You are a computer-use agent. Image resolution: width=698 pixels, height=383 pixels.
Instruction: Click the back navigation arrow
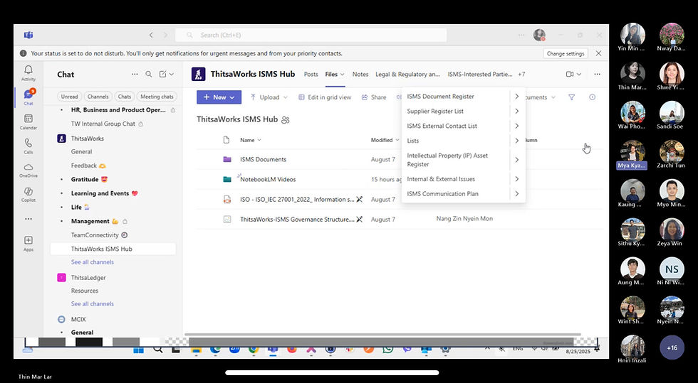(151, 35)
